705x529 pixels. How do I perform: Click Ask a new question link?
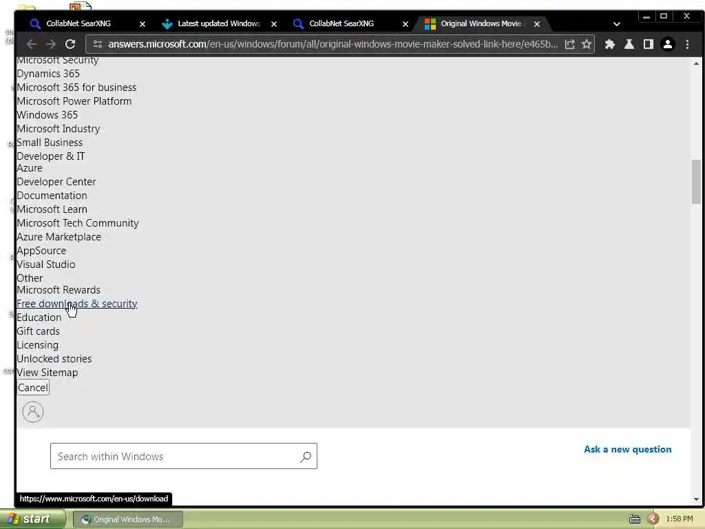627,449
